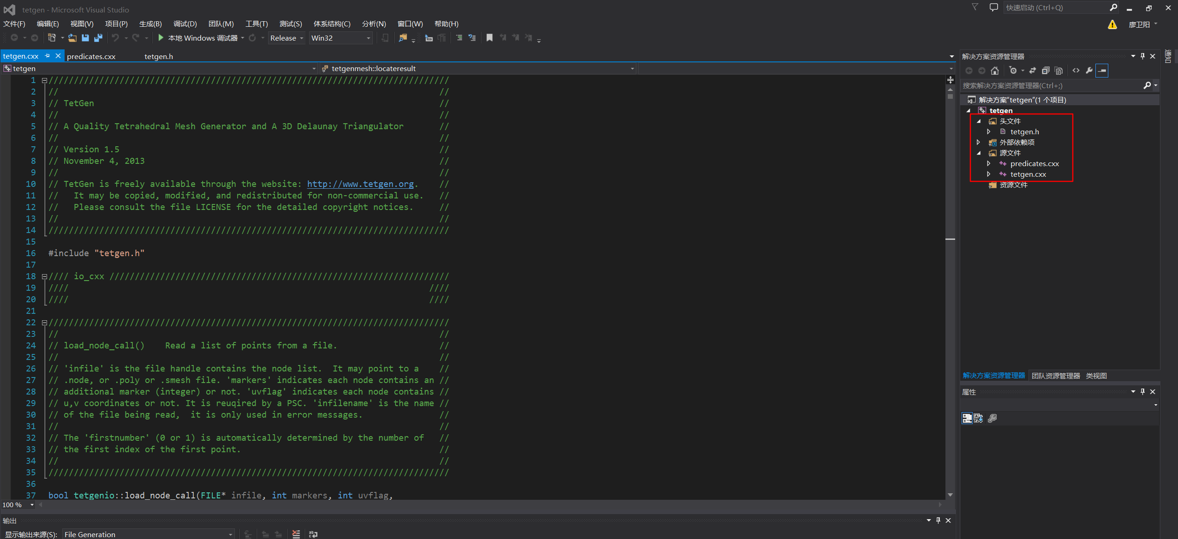Select tetgen.h in Solution Explorer

1024,132
